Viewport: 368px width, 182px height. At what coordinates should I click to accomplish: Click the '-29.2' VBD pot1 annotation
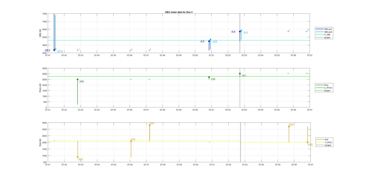[47, 50]
